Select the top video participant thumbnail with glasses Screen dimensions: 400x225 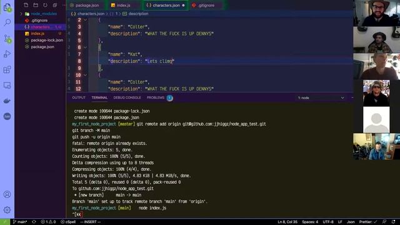click(x=376, y=13)
